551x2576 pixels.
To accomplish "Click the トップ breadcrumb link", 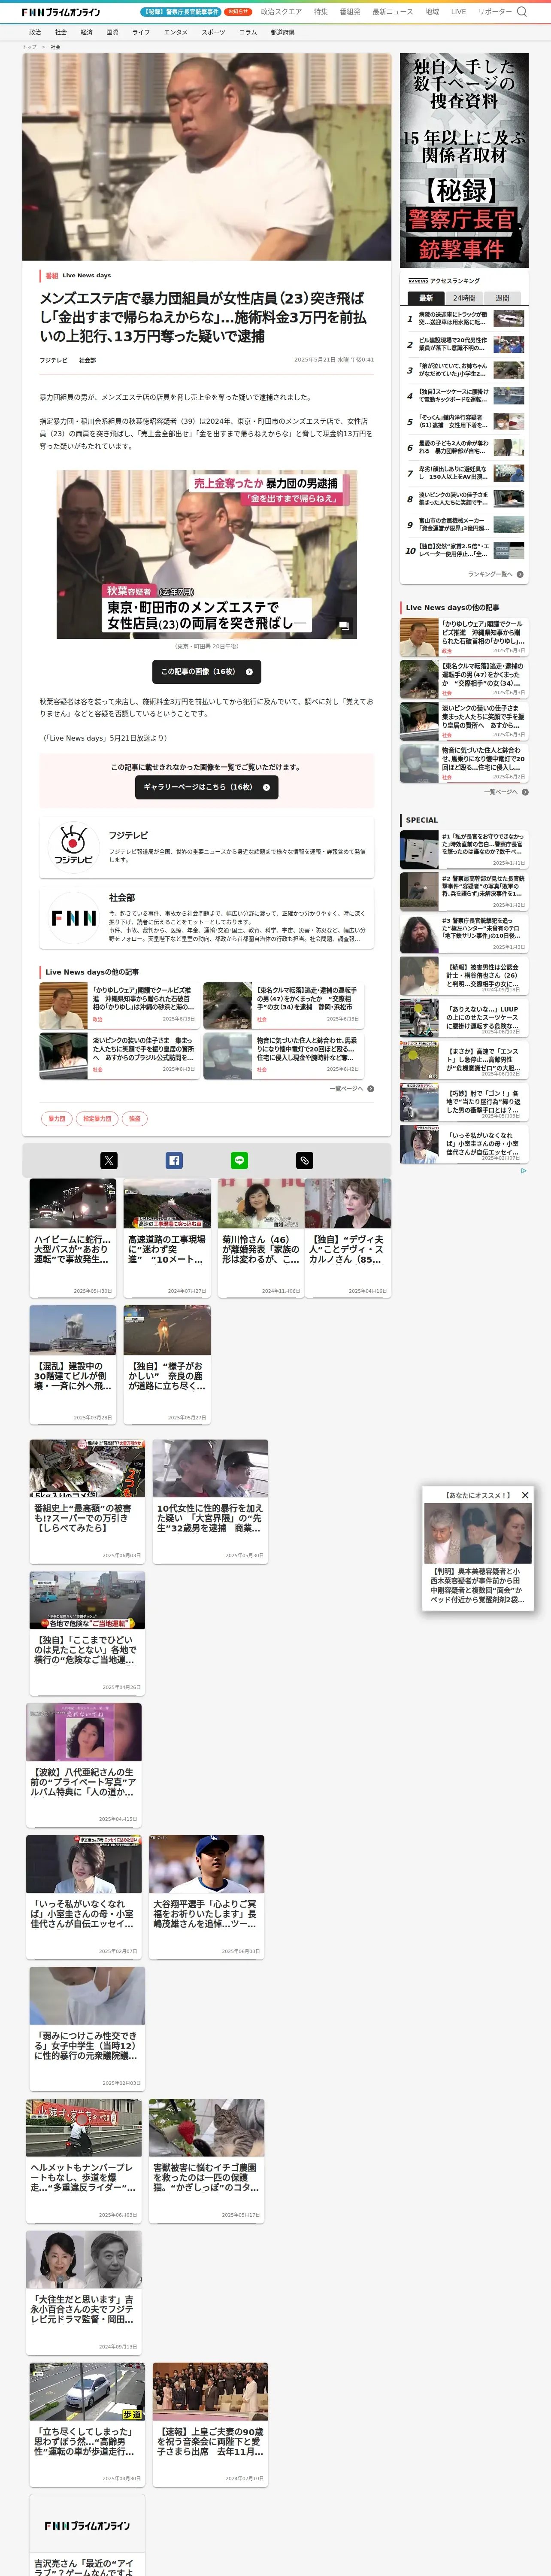I will [x=29, y=47].
